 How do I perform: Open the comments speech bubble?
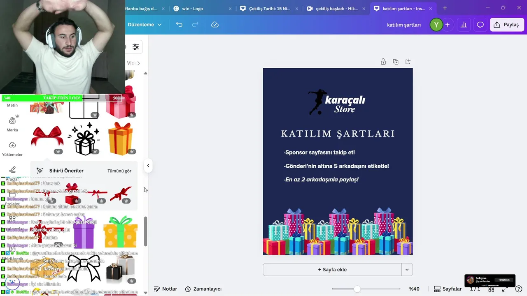pos(480,25)
